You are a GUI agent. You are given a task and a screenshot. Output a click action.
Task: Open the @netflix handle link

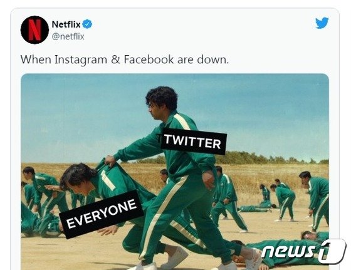coord(68,36)
